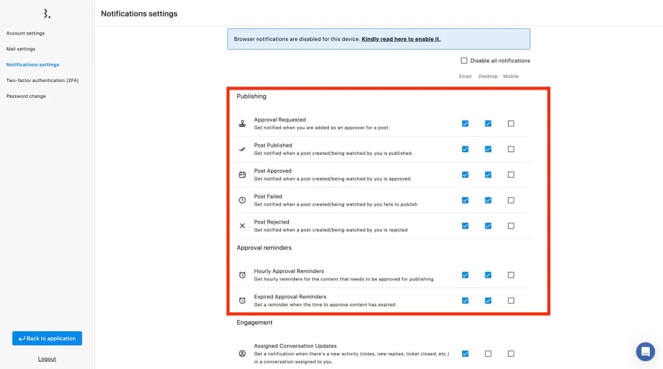The height and width of the screenshot is (369, 663).
Task: Check Disable all notifications checkbox
Action: click(464, 61)
